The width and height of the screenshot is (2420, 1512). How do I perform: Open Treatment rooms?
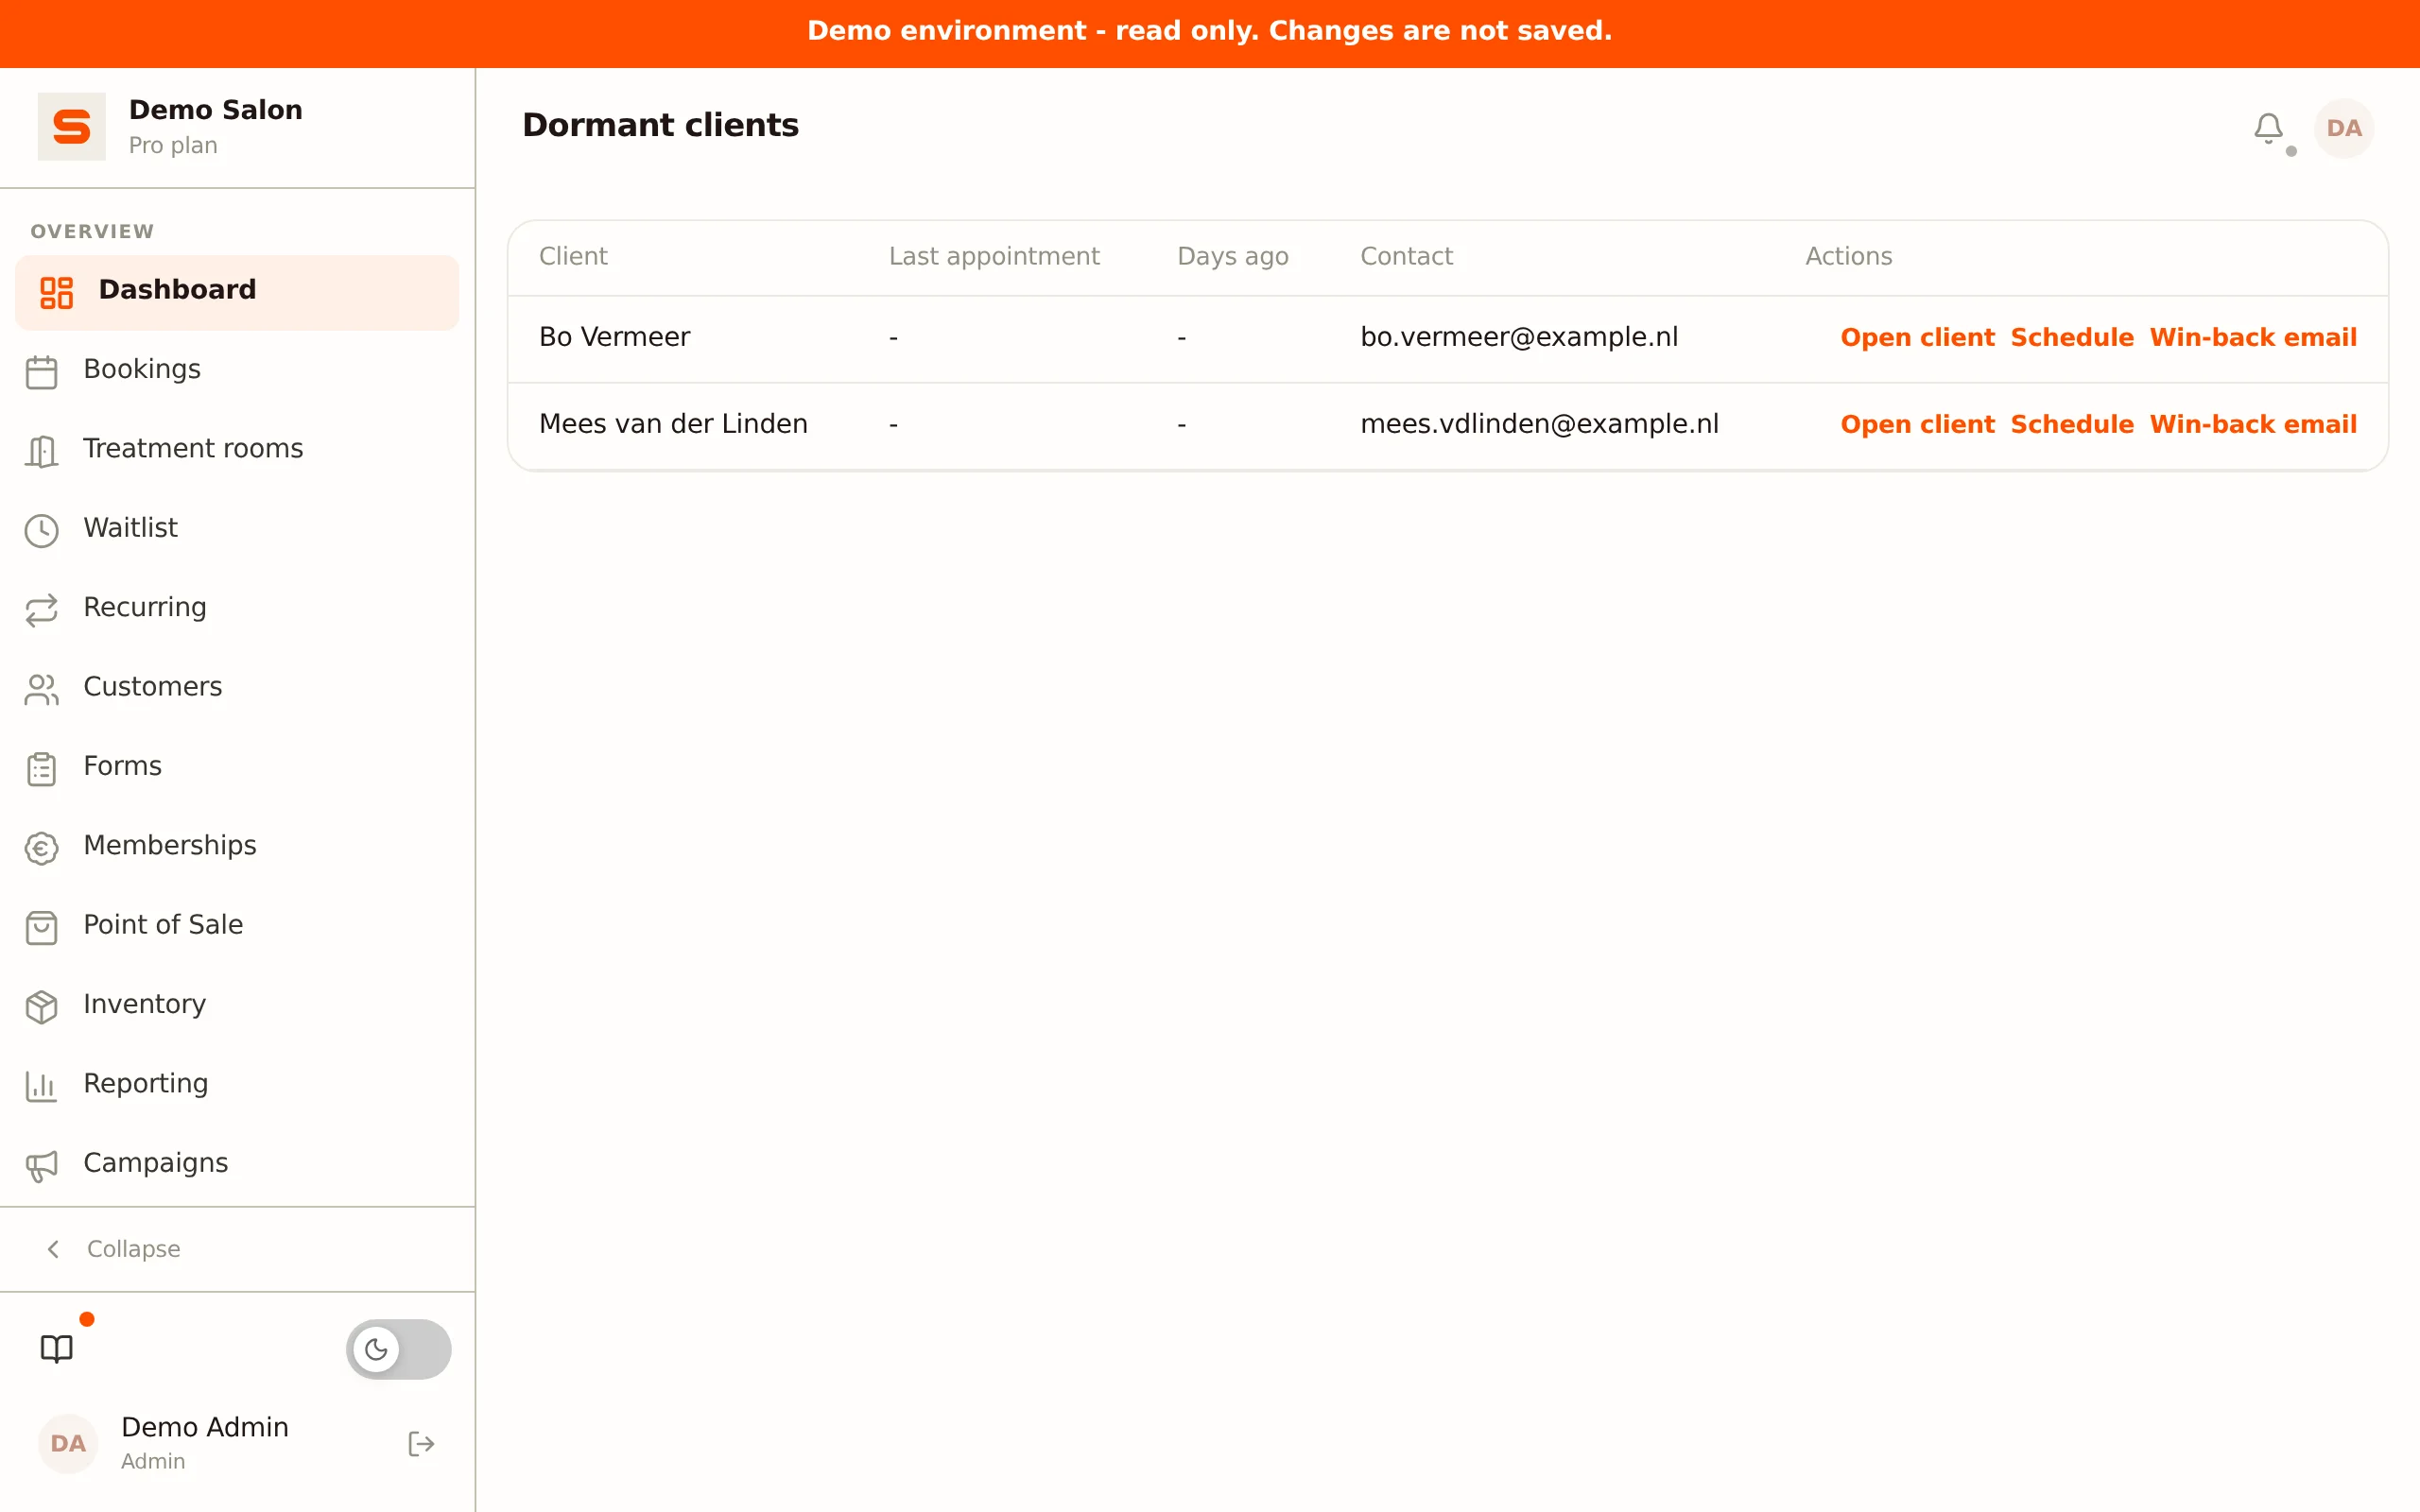(x=237, y=451)
